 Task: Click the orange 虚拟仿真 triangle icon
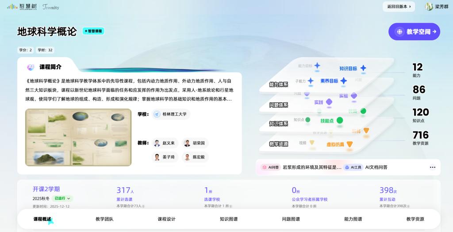click(349, 144)
